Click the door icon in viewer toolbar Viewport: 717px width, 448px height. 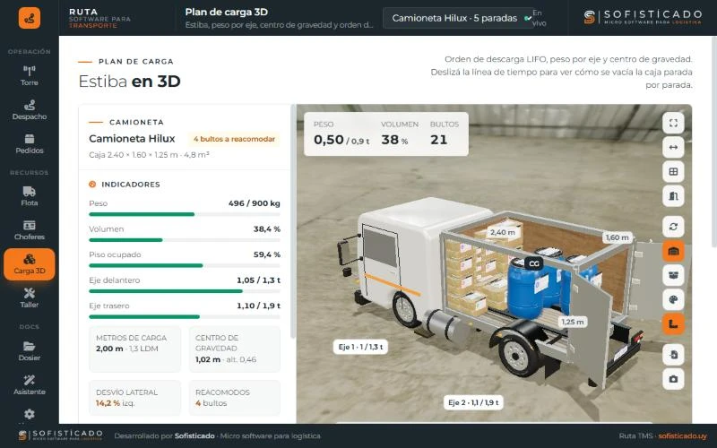[x=673, y=196]
